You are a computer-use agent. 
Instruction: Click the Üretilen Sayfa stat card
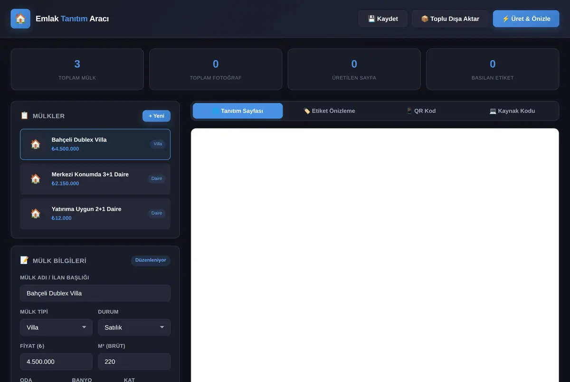[x=354, y=69]
